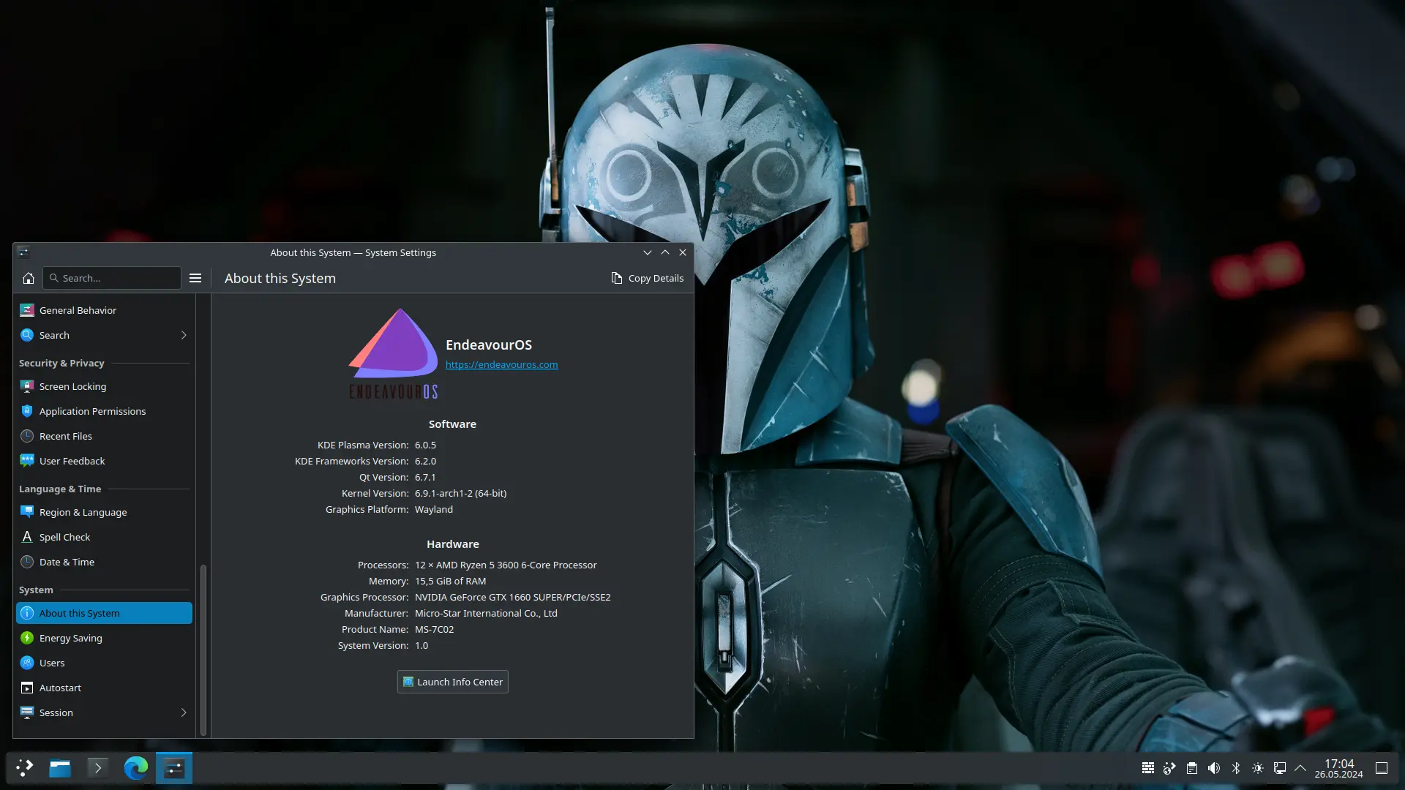Select the MS-7C02 product name
Viewport: 1405px width, 790px height.
pyautogui.click(x=434, y=629)
